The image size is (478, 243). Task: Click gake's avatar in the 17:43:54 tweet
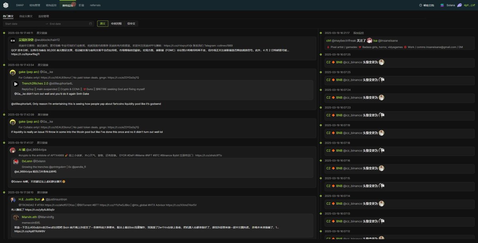(13, 72)
